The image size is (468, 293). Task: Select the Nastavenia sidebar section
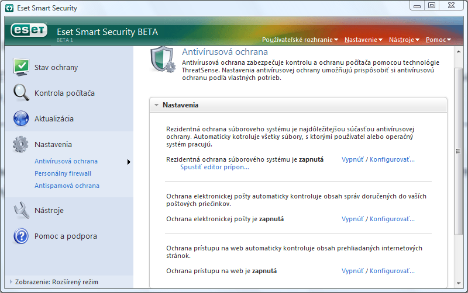point(53,144)
